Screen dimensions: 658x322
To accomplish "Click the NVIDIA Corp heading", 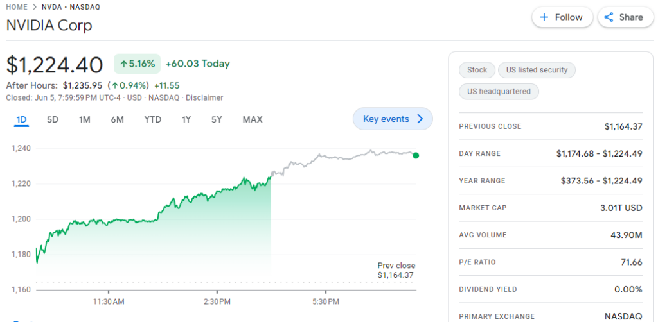I will pos(49,26).
